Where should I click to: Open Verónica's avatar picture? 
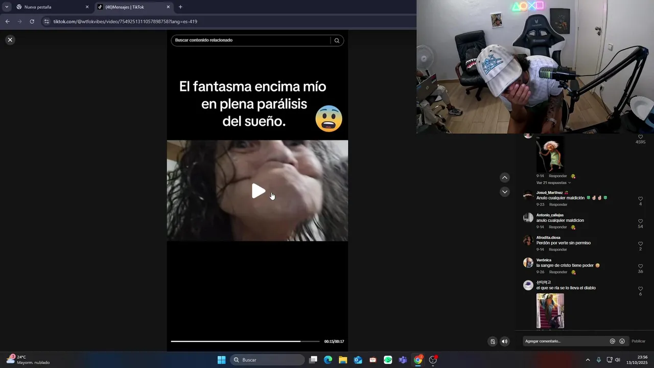pos(528,263)
